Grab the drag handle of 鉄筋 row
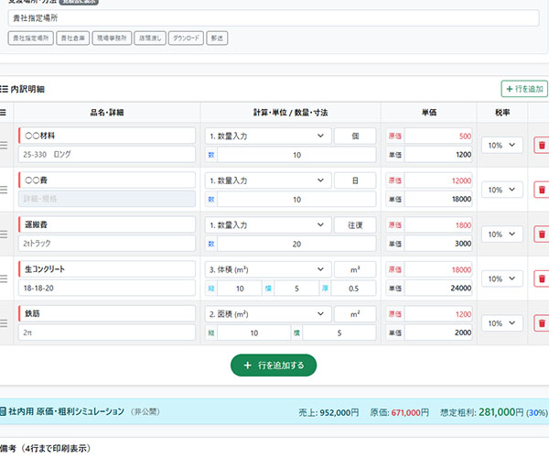549x458 pixels. (4, 323)
